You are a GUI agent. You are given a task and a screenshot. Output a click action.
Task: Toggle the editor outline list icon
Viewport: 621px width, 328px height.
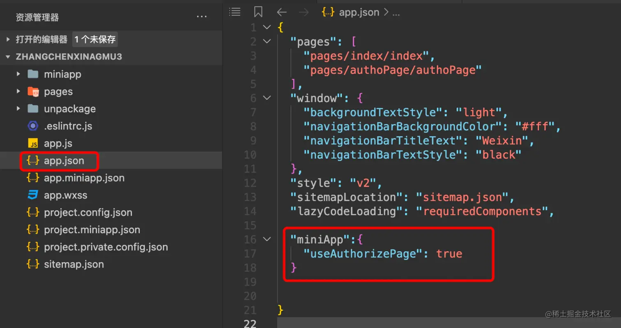(x=235, y=12)
